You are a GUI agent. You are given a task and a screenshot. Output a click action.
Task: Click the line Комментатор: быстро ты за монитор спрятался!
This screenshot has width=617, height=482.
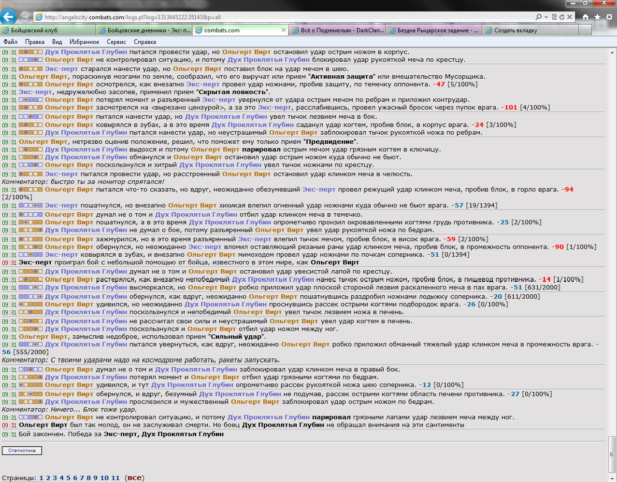click(x=83, y=182)
